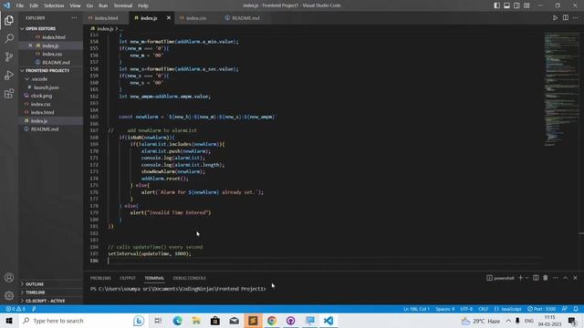Close the terminal panel
The image size is (584, 328).
(x=575, y=278)
